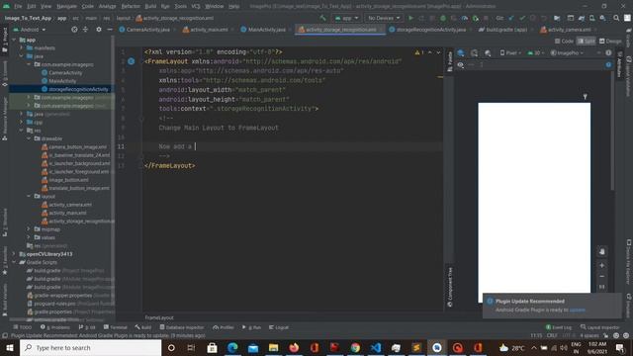Open the Profiler tool window
Viewport: 633px width, 356px height.
(x=224, y=327)
